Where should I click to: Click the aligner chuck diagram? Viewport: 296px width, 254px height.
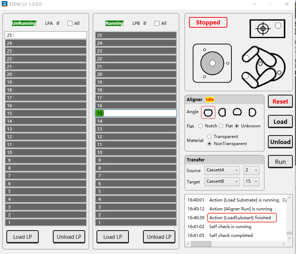point(212,63)
